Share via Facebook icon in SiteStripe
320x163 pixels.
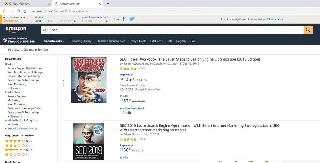point(124,19)
